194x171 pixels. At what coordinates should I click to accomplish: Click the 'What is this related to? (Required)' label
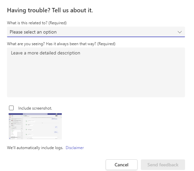click(37, 23)
